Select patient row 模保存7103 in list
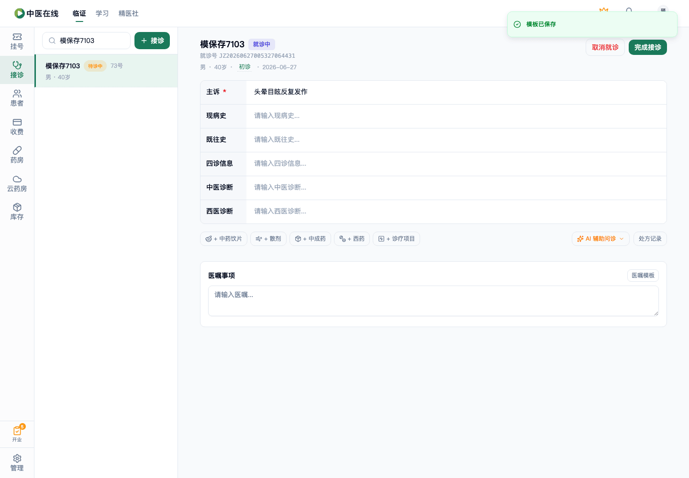This screenshot has height=478, width=689. (106, 71)
